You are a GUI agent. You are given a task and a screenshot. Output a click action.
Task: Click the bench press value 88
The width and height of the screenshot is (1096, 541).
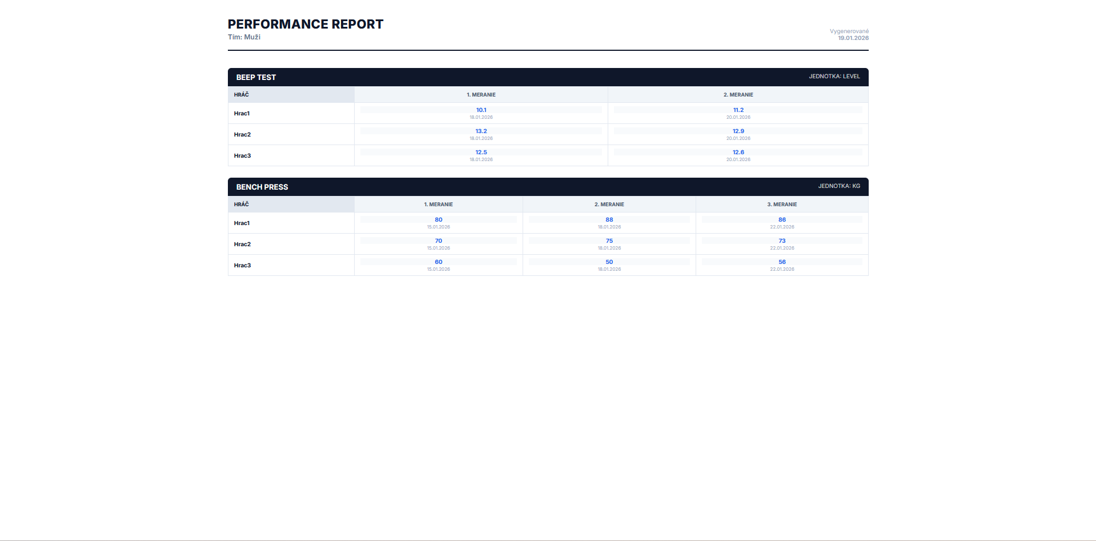pyautogui.click(x=609, y=220)
